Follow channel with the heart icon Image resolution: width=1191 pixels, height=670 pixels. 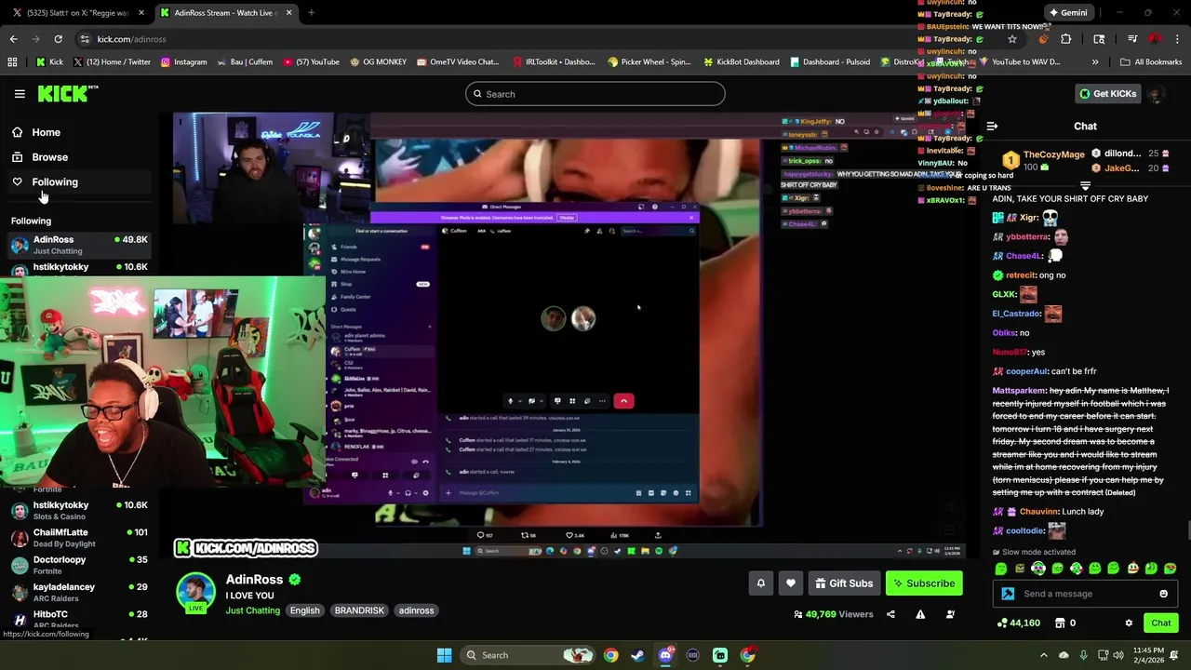[791, 583]
